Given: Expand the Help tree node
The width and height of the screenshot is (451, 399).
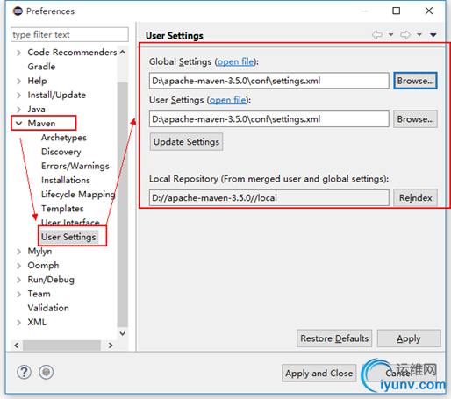Looking at the screenshot, I should (18, 81).
